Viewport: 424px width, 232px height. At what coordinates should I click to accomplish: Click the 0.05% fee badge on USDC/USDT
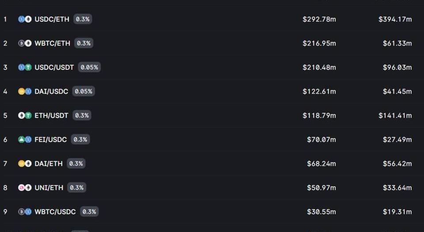[x=89, y=67]
